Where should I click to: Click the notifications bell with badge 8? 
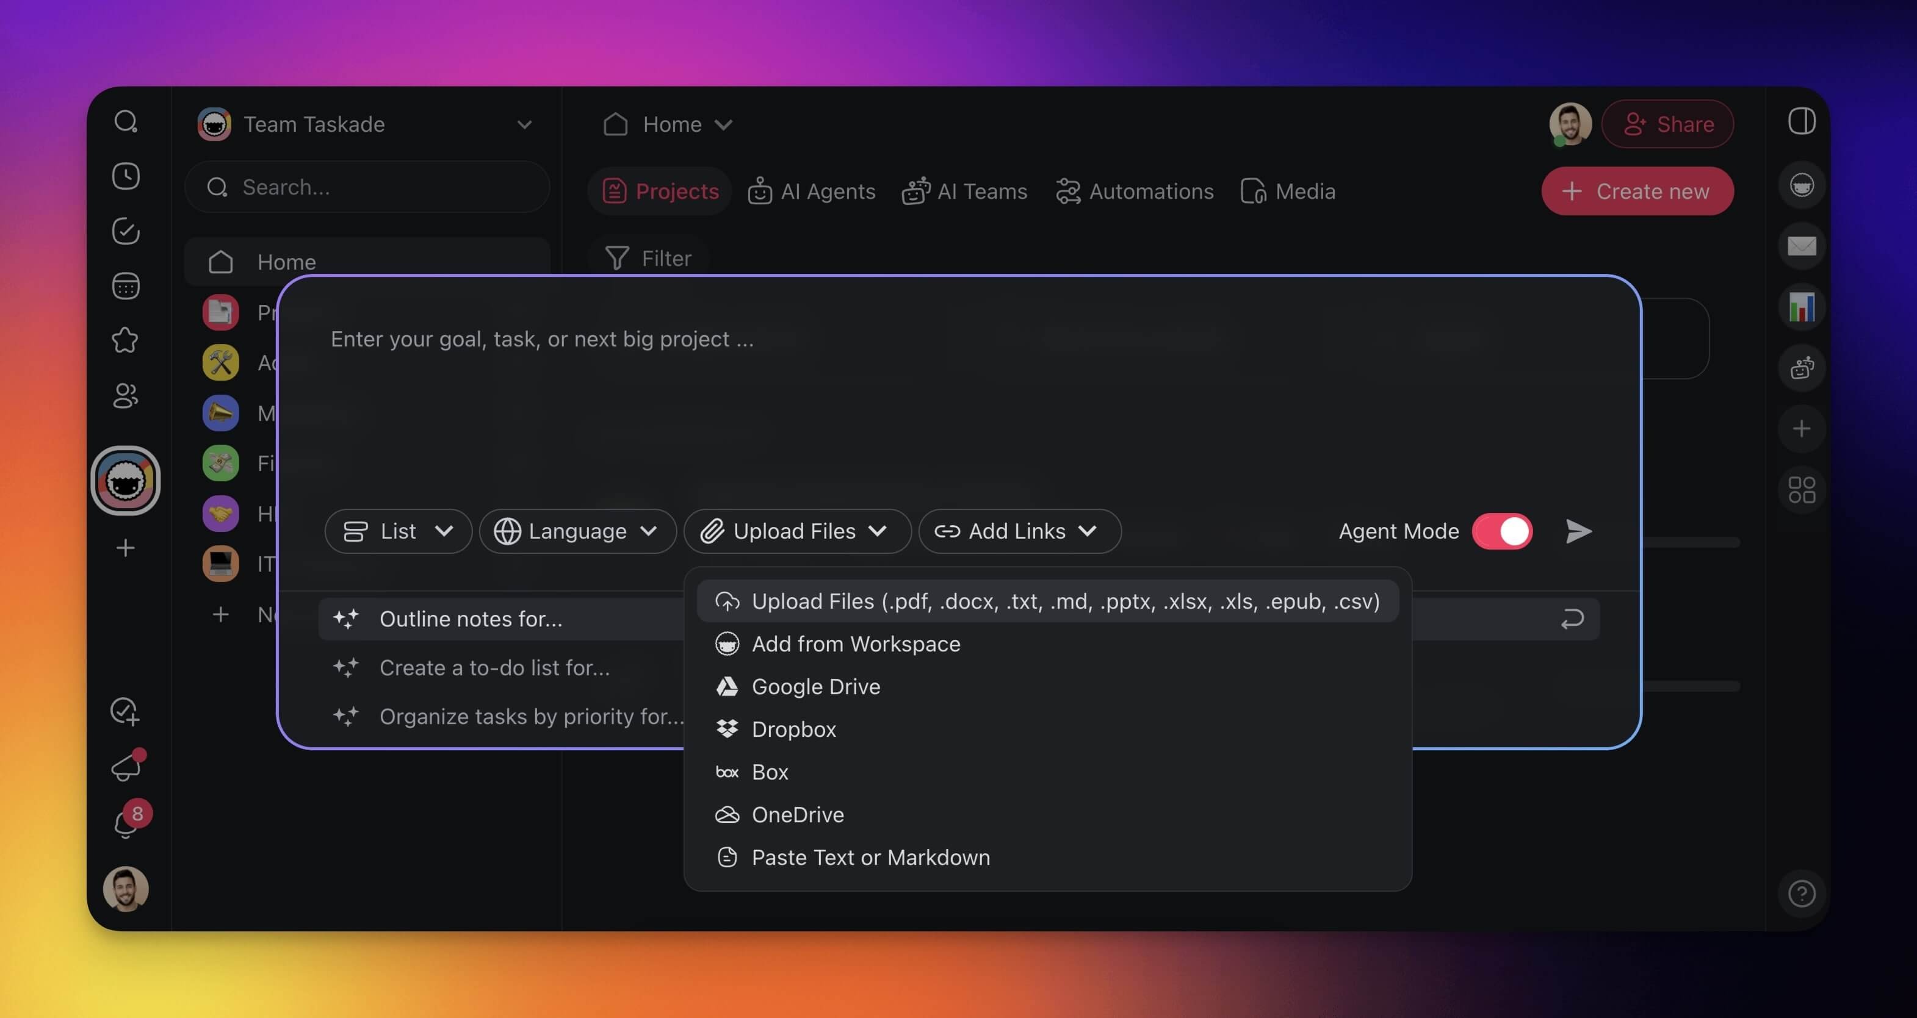[x=126, y=823]
